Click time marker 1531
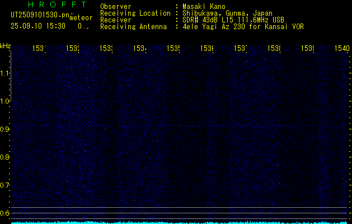 [x=39, y=48]
